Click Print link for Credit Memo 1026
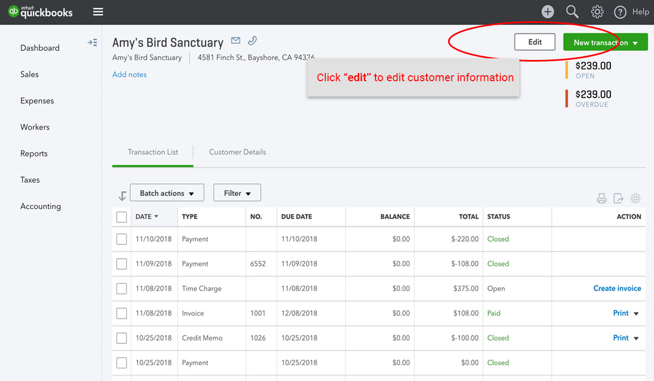 click(x=621, y=338)
